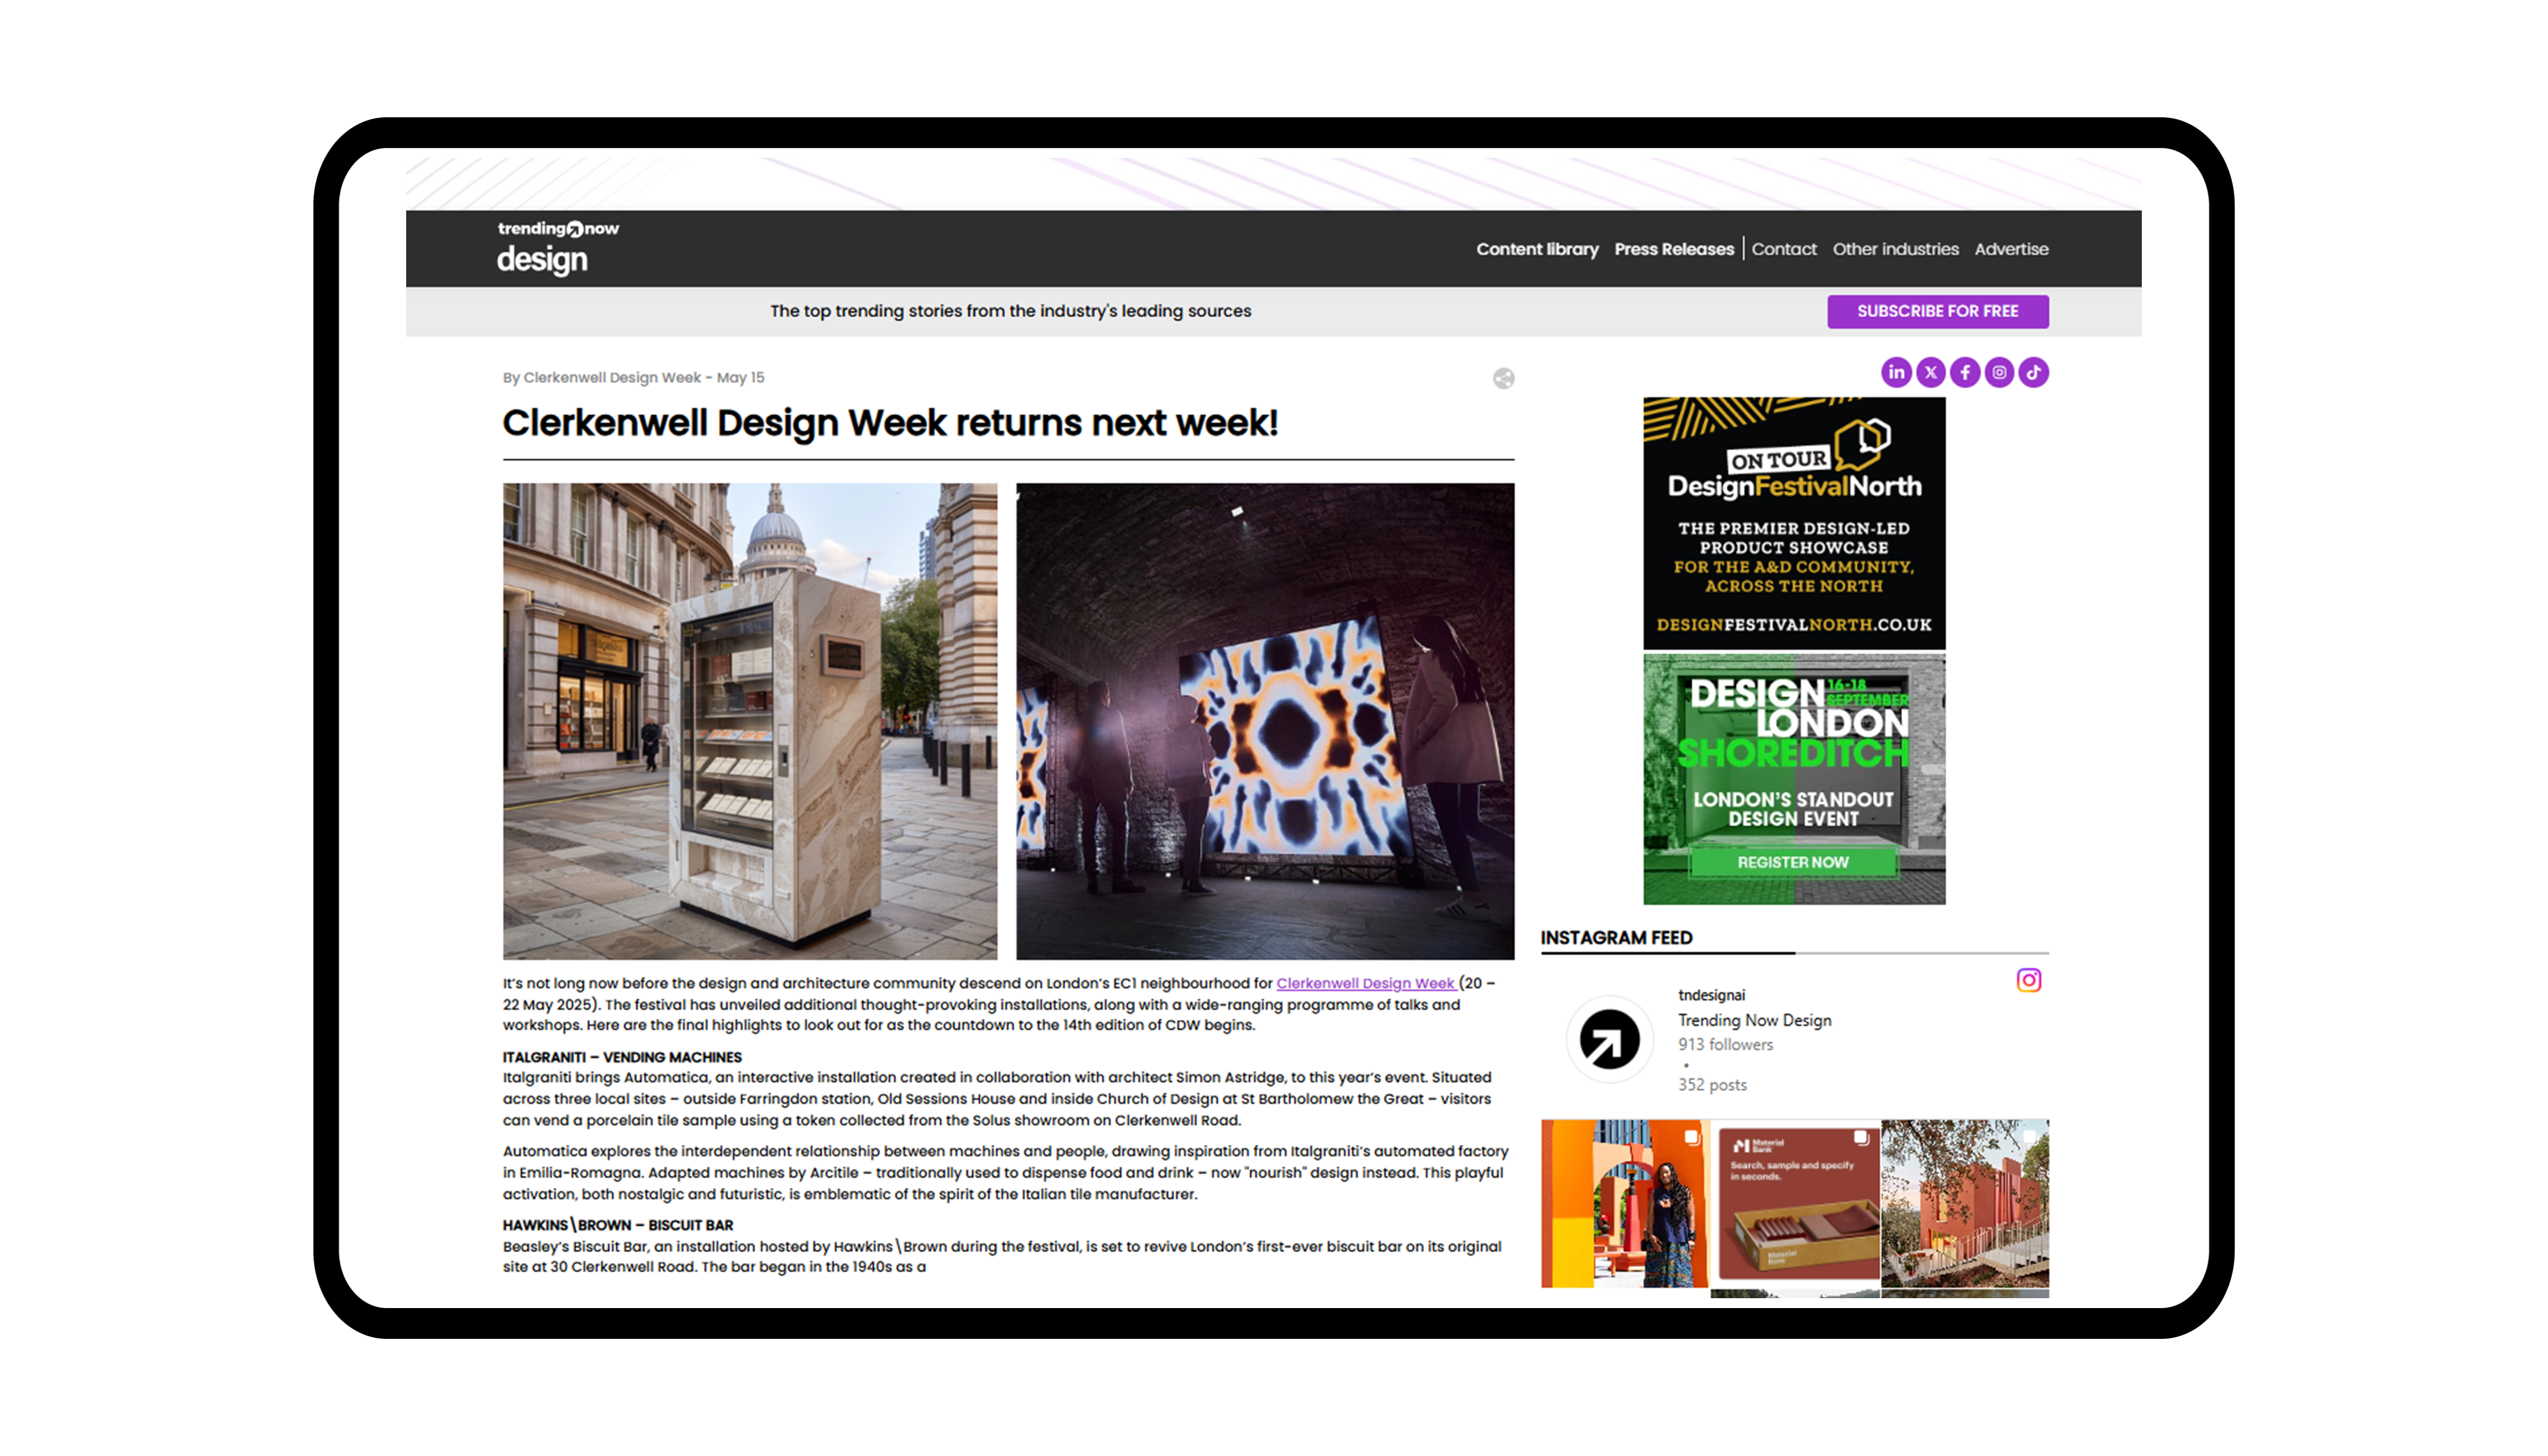Click the REGISTER NOW button in ad
Image resolution: width=2548 pixels, height=1456 pixels.
(x=1792, y=862)
